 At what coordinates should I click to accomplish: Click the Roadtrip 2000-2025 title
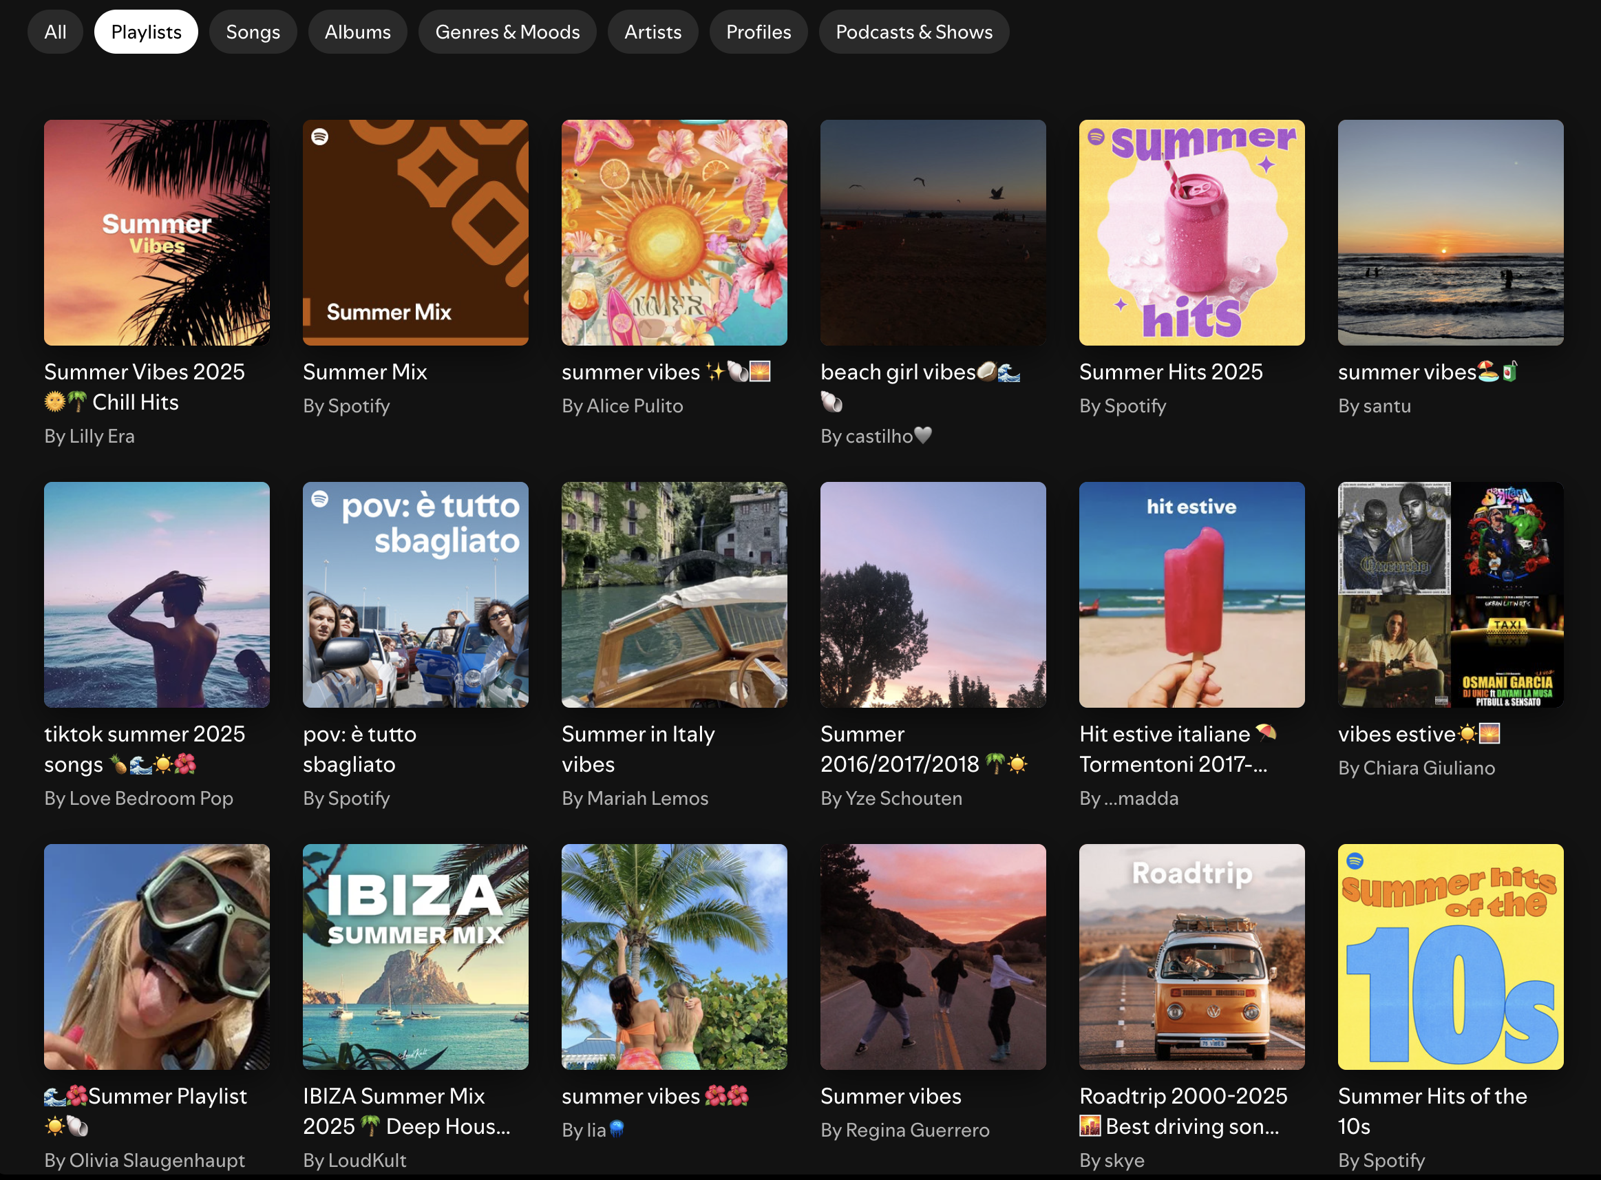pyautogui.click(x=1183, y=1110)
